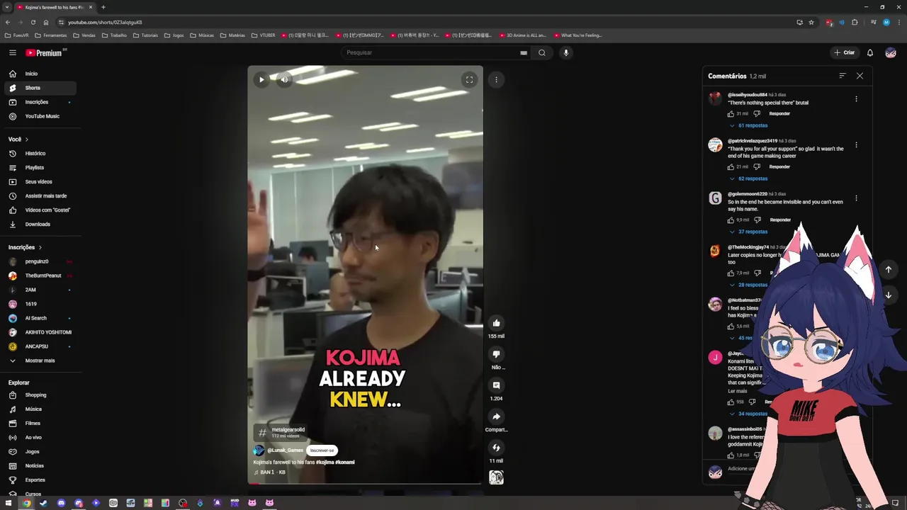Reload the page in Chrome
907x510 pixels.
[33, 22]
